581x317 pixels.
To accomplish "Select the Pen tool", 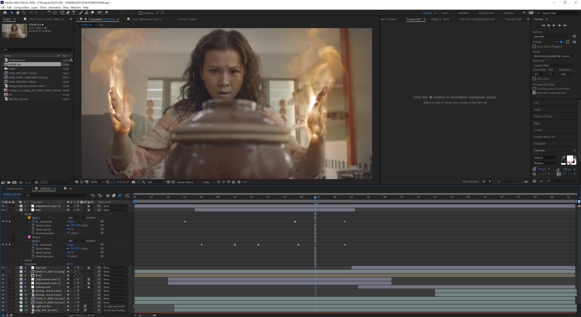I will [x=68, y=13].
